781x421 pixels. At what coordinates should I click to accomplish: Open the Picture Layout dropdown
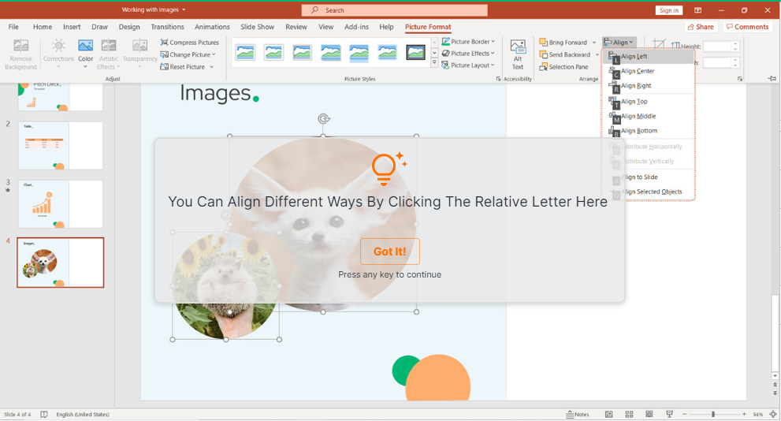point(468,65)
